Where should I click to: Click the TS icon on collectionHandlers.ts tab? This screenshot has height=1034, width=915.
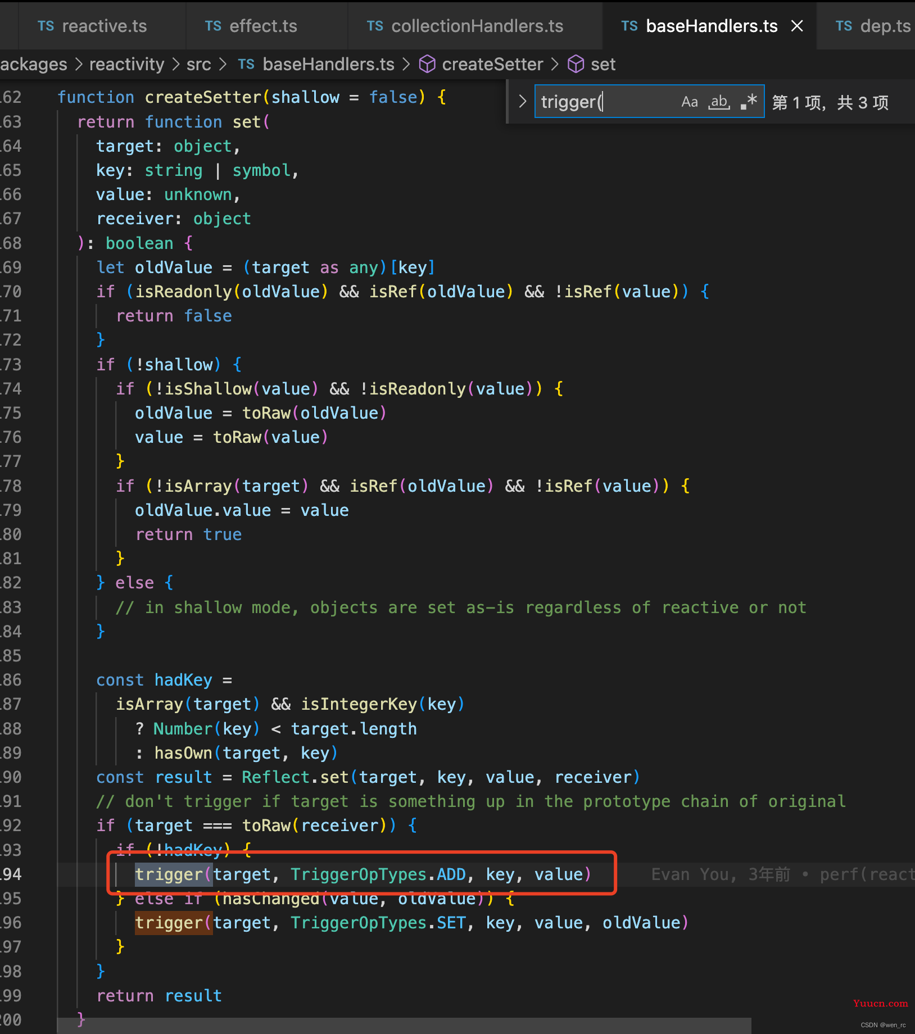(375, 26)
